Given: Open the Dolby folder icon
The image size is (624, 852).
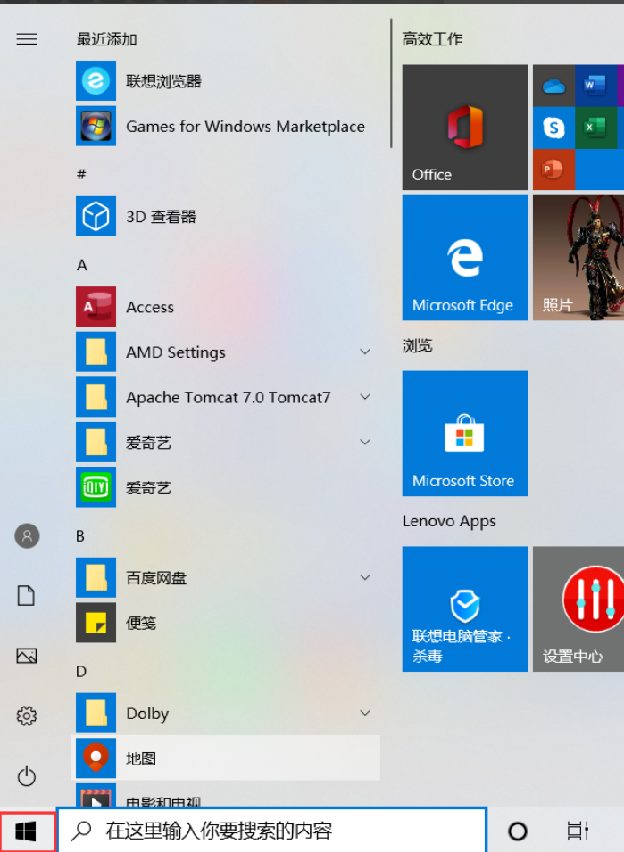Looking at the screenshot, I should click(96, 713).
